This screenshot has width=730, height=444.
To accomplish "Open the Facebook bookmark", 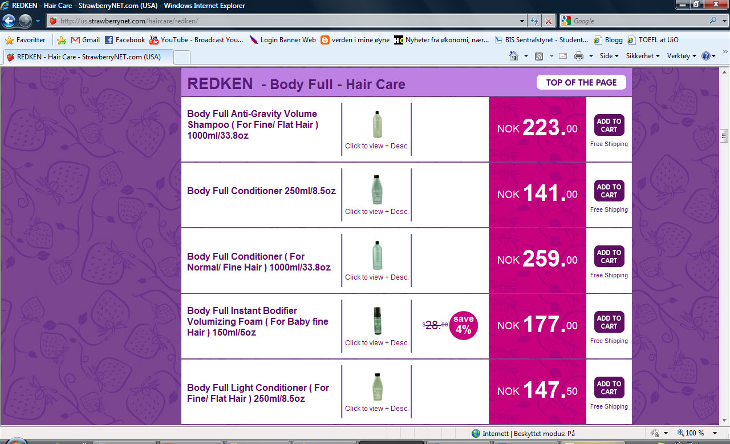I will 125,40.
